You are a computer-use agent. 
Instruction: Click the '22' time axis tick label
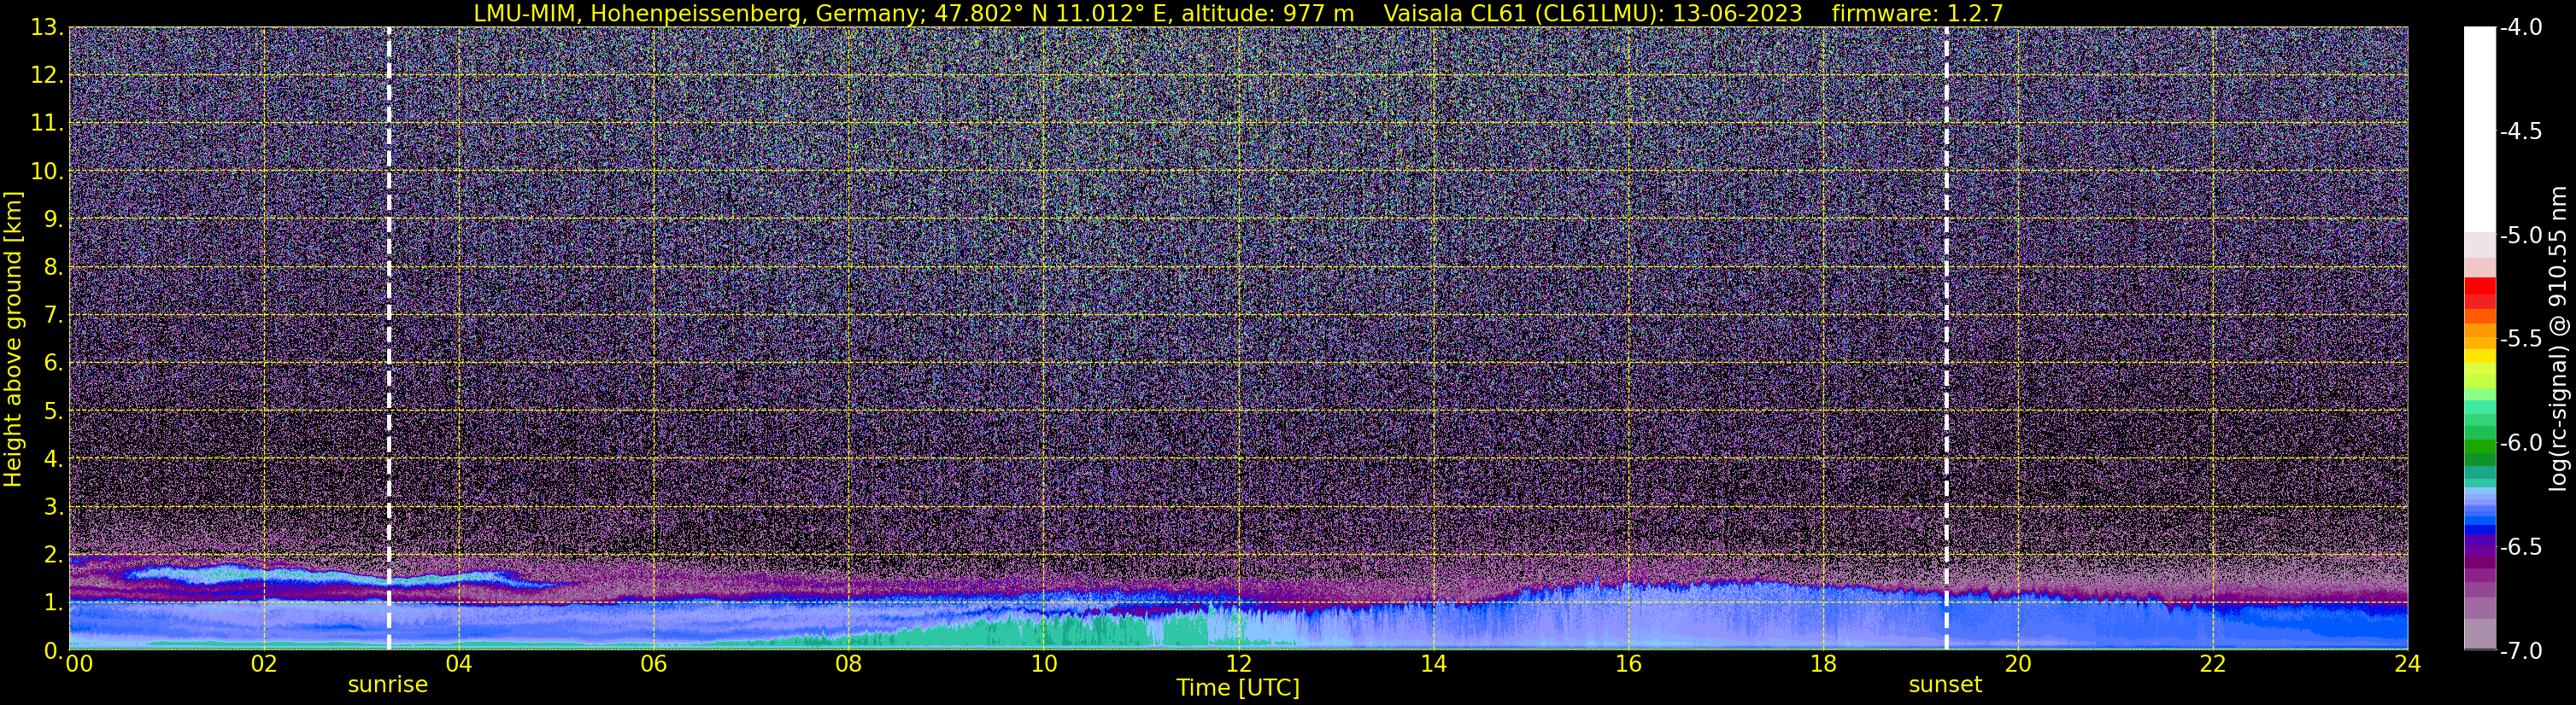click(2213, 663)
